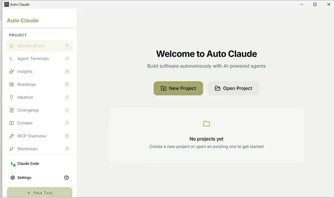The height and width of the screenshot is (198, 334).
Task: Click the Auto Claude sidebar title
Action: (x=23, y=21)
